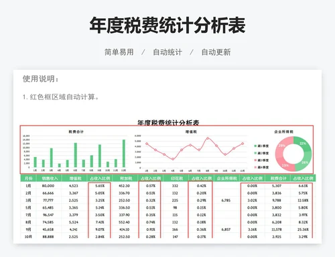This screenshot has height=257, width=335.
Task: Click the tax total cell 5,307
Action: coord(277,186)
